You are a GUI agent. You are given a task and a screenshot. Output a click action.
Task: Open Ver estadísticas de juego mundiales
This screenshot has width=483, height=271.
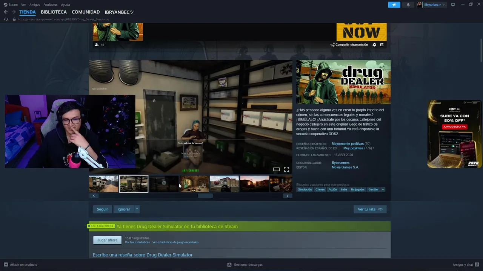(x=175, y=242)
